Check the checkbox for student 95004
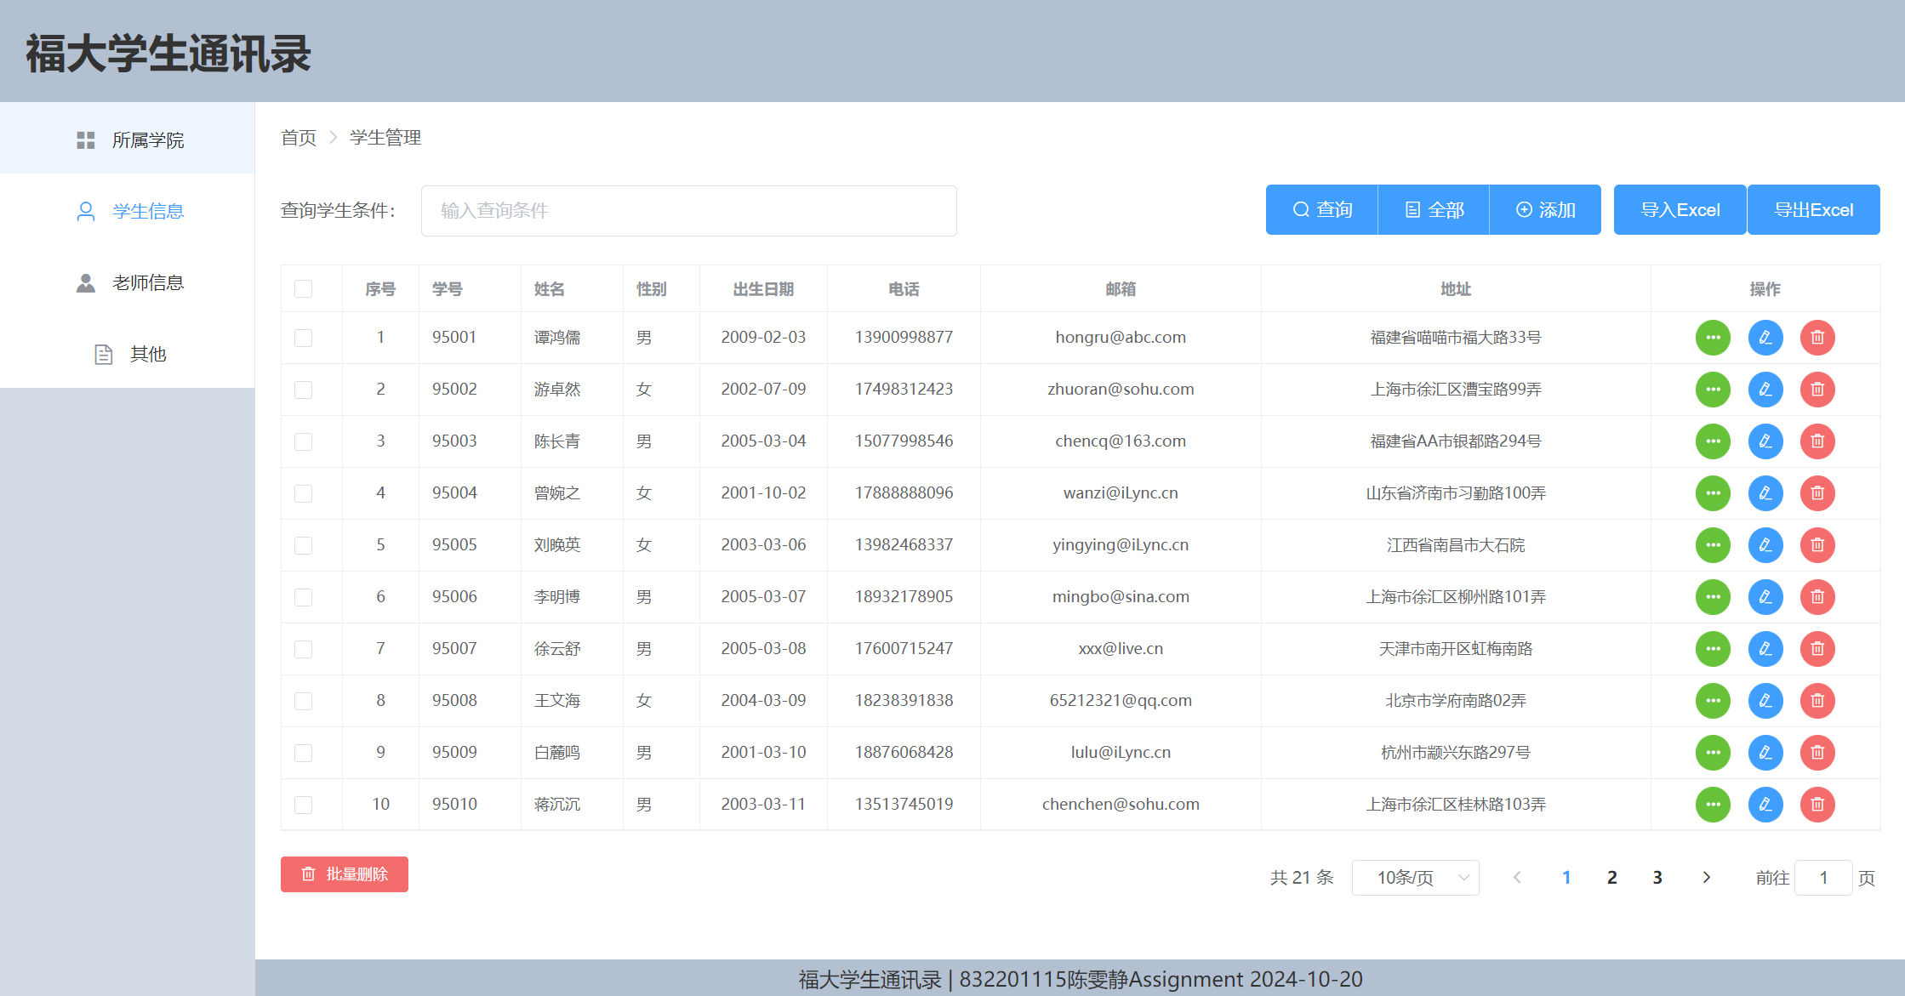Viewport: 1905px width, 996px height. click(x=303, y=493)
